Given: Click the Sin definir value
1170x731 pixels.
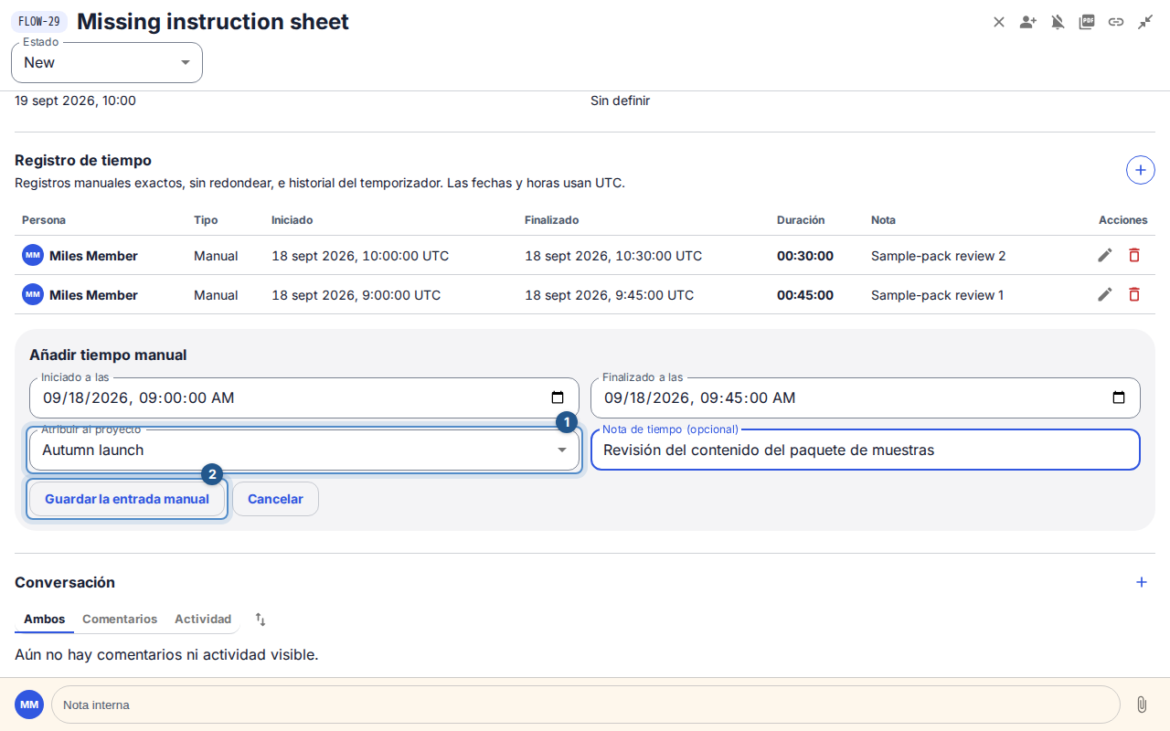Looking at the screenshot, I should pos(621,101).
